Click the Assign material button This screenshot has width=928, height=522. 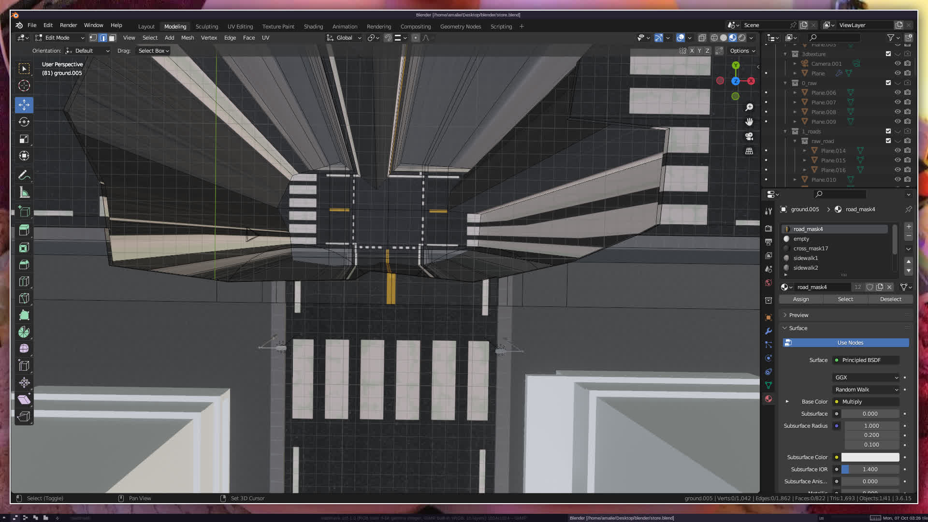coord(801,299)
